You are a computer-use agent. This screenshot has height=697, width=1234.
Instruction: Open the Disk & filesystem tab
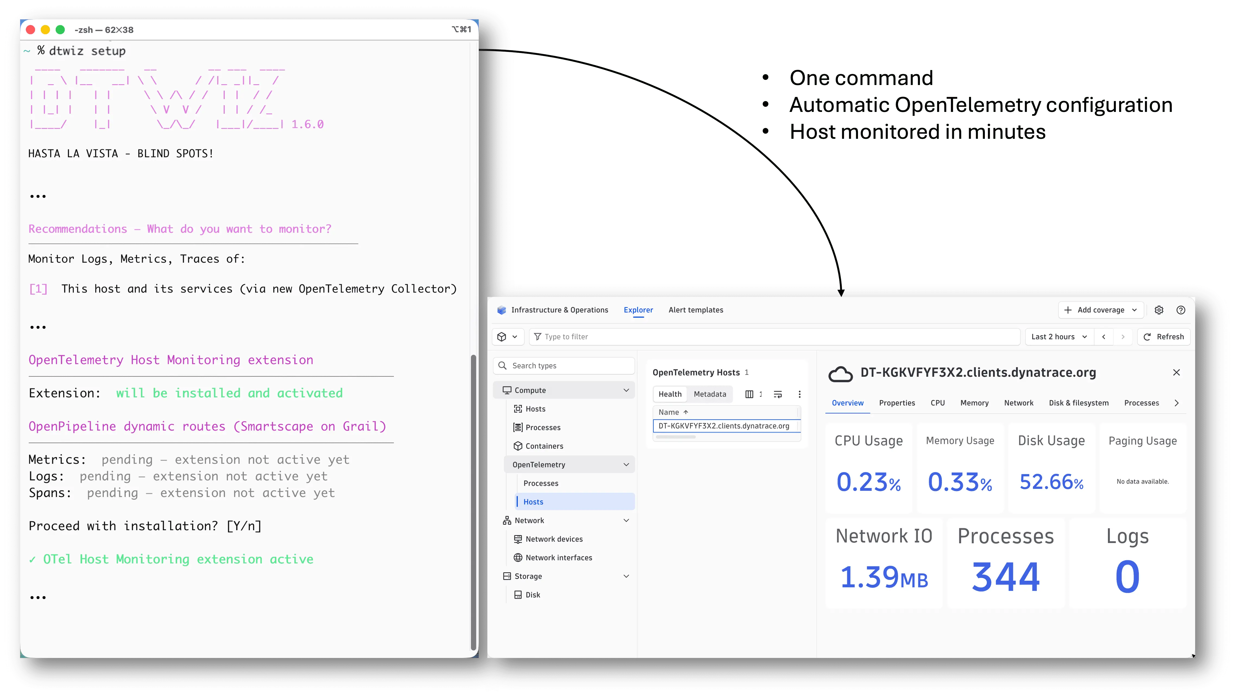[1078, 403]
